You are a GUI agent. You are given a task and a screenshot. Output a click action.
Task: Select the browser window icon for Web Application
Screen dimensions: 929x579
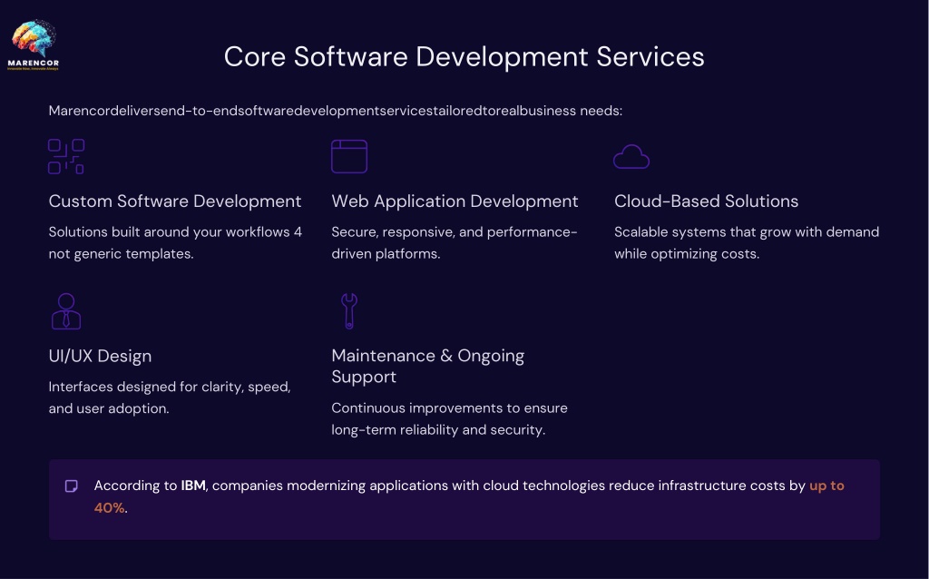tap(349, 156)
